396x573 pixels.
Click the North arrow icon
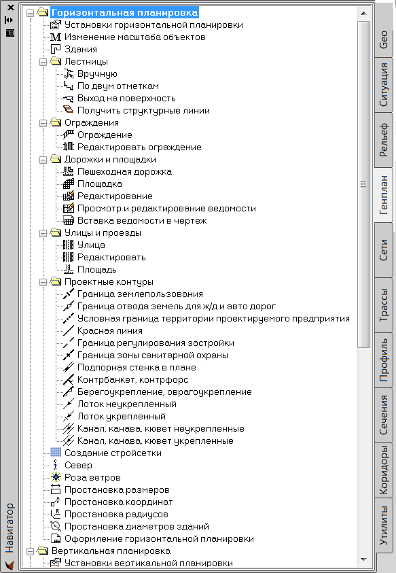click(x=56, y=465)
